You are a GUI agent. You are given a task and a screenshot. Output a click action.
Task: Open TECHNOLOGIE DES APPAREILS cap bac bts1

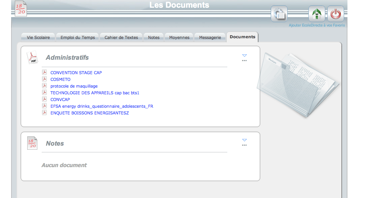pyautogui.click(x=95, y=93)
